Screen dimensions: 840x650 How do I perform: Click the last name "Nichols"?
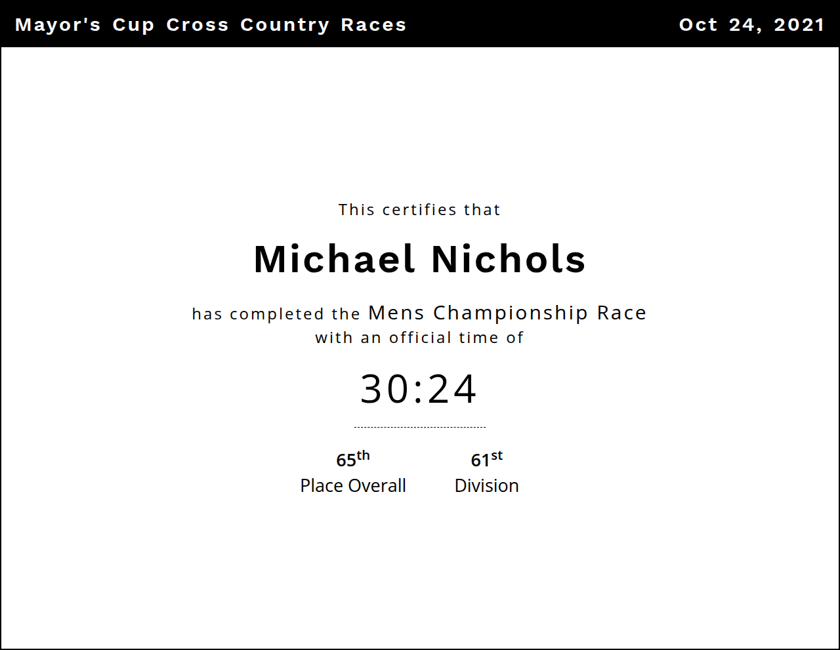[509, 259]
